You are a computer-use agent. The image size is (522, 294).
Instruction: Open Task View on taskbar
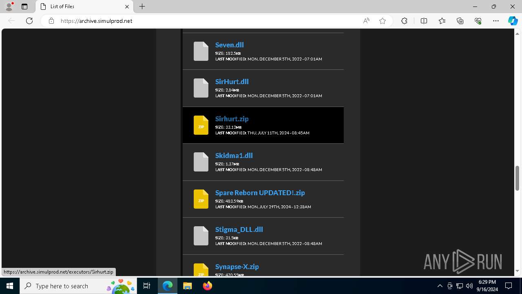pos(147,286)
